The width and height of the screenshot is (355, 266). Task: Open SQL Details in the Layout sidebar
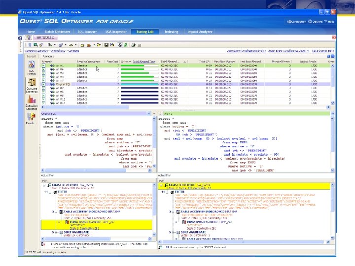pyautogui.click(x=32, y=68)
